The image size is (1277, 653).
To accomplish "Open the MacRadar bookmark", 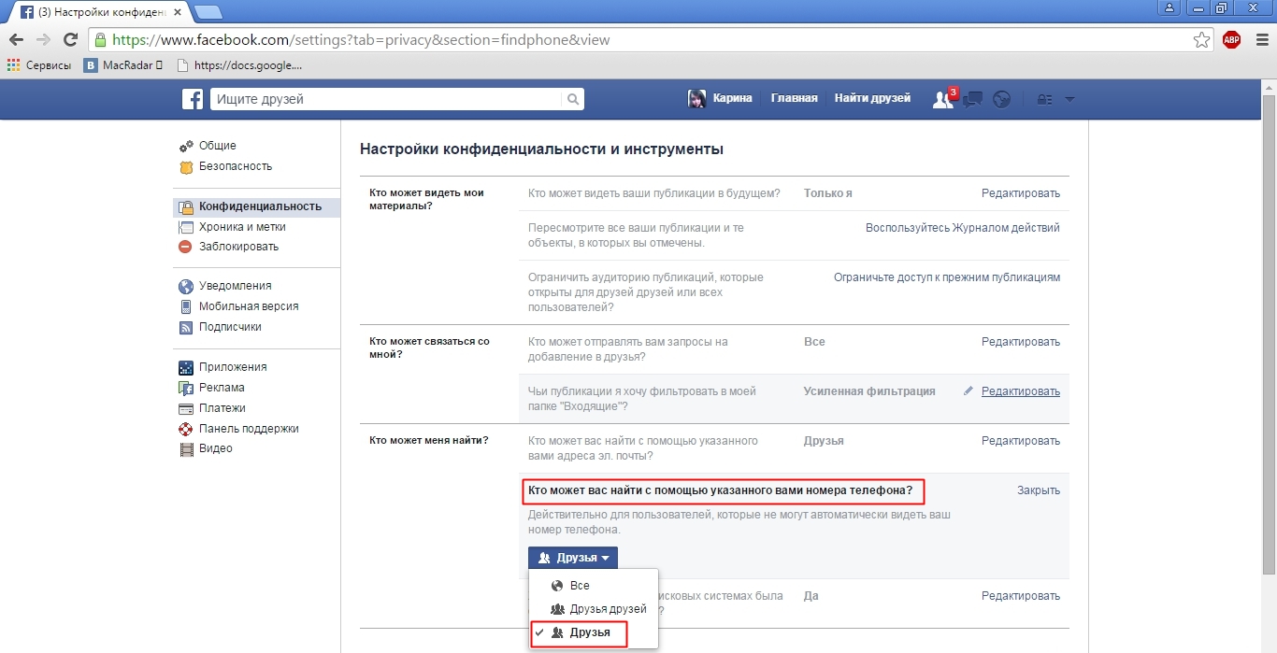I will [123, 65].
